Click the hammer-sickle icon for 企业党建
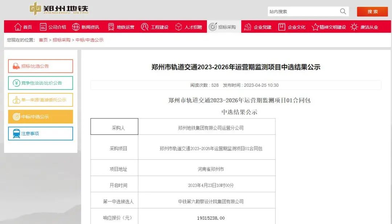Screen dimensions: 392x224 coord(248,27)
